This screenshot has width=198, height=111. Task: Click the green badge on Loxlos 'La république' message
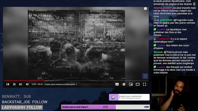pyautogui.click(x=155, y=29)
